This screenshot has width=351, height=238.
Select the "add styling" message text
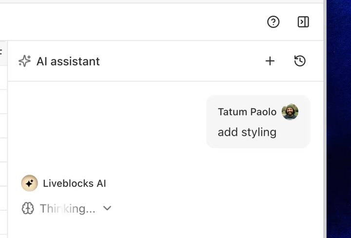[247, 132]
